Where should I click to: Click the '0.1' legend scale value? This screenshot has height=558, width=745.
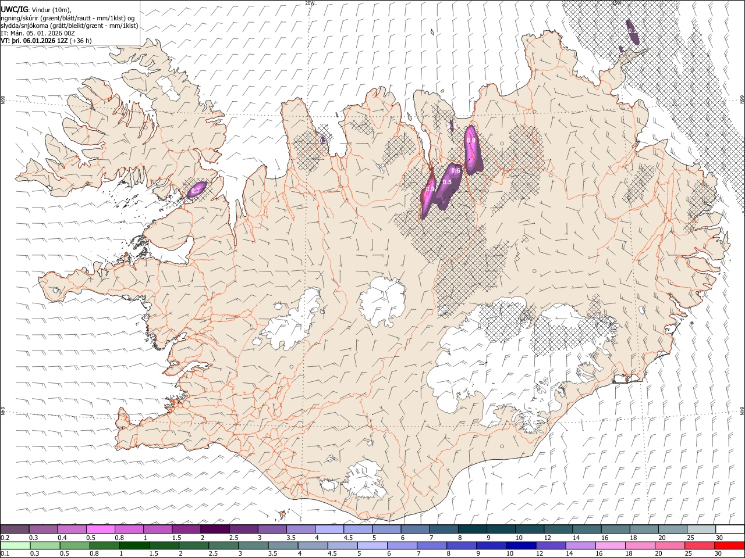5,553
